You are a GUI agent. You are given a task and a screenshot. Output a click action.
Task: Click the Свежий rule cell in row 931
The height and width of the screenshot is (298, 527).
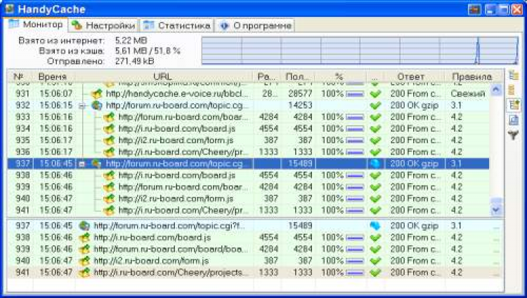pyautogui.click(x=468, y=93)
